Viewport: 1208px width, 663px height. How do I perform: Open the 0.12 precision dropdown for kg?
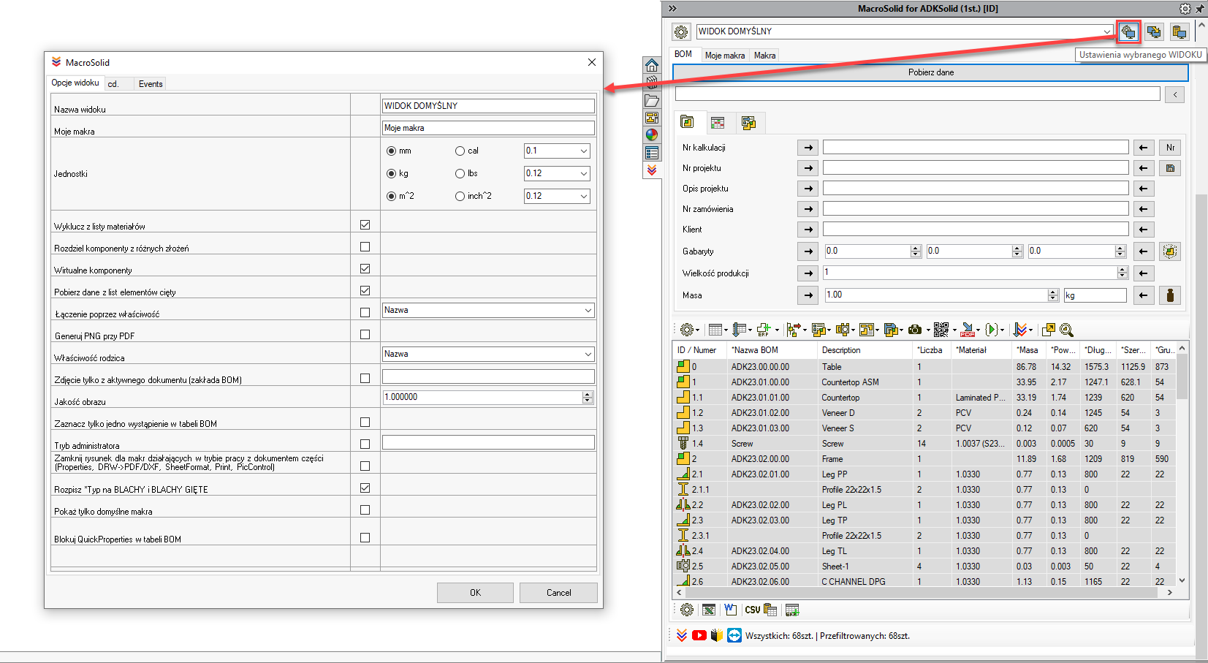pyautogui.click(x=583, y=173)
